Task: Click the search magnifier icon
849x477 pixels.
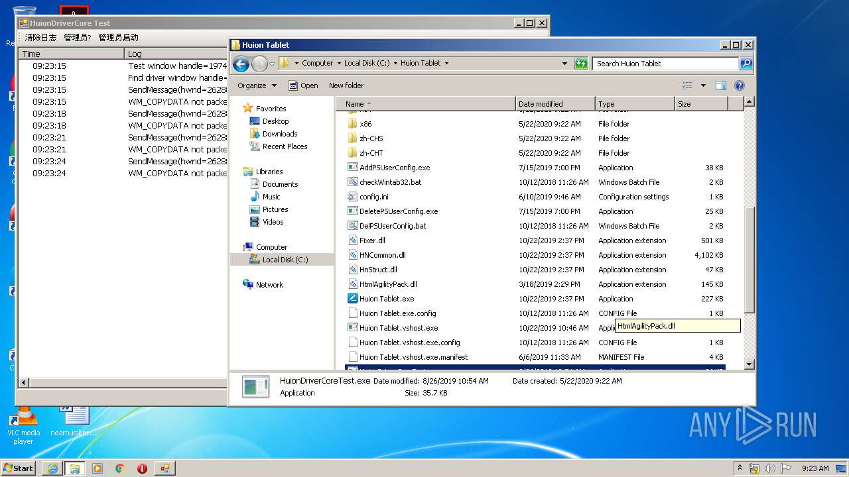Action: 746,64
